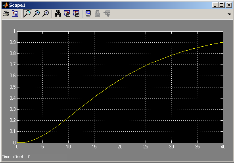Click the Scope1 title text

(17, 5)
